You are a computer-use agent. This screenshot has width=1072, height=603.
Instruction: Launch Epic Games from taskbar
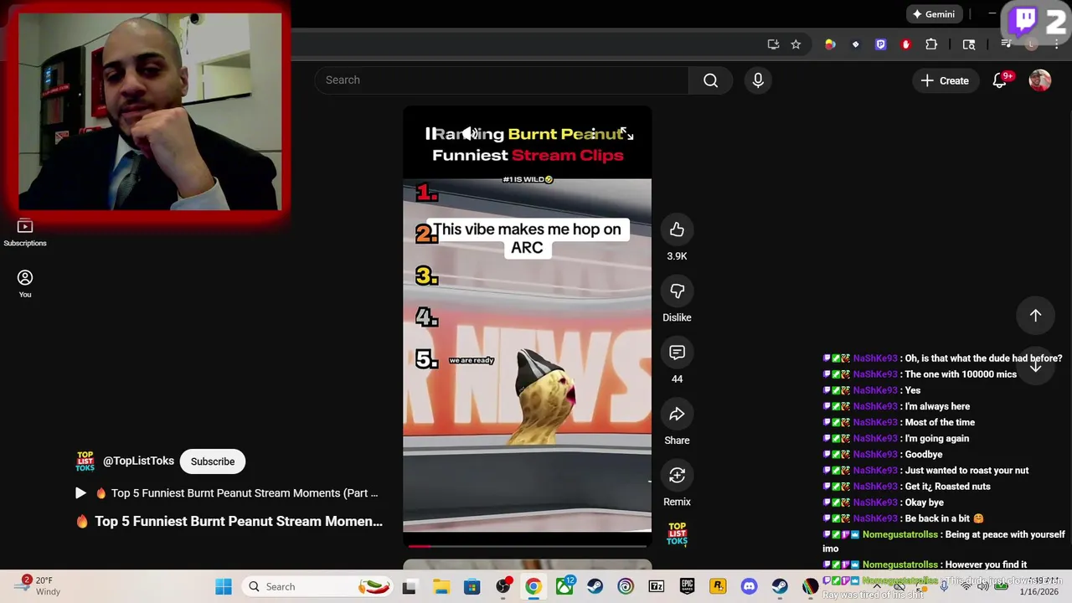(687, 587)
